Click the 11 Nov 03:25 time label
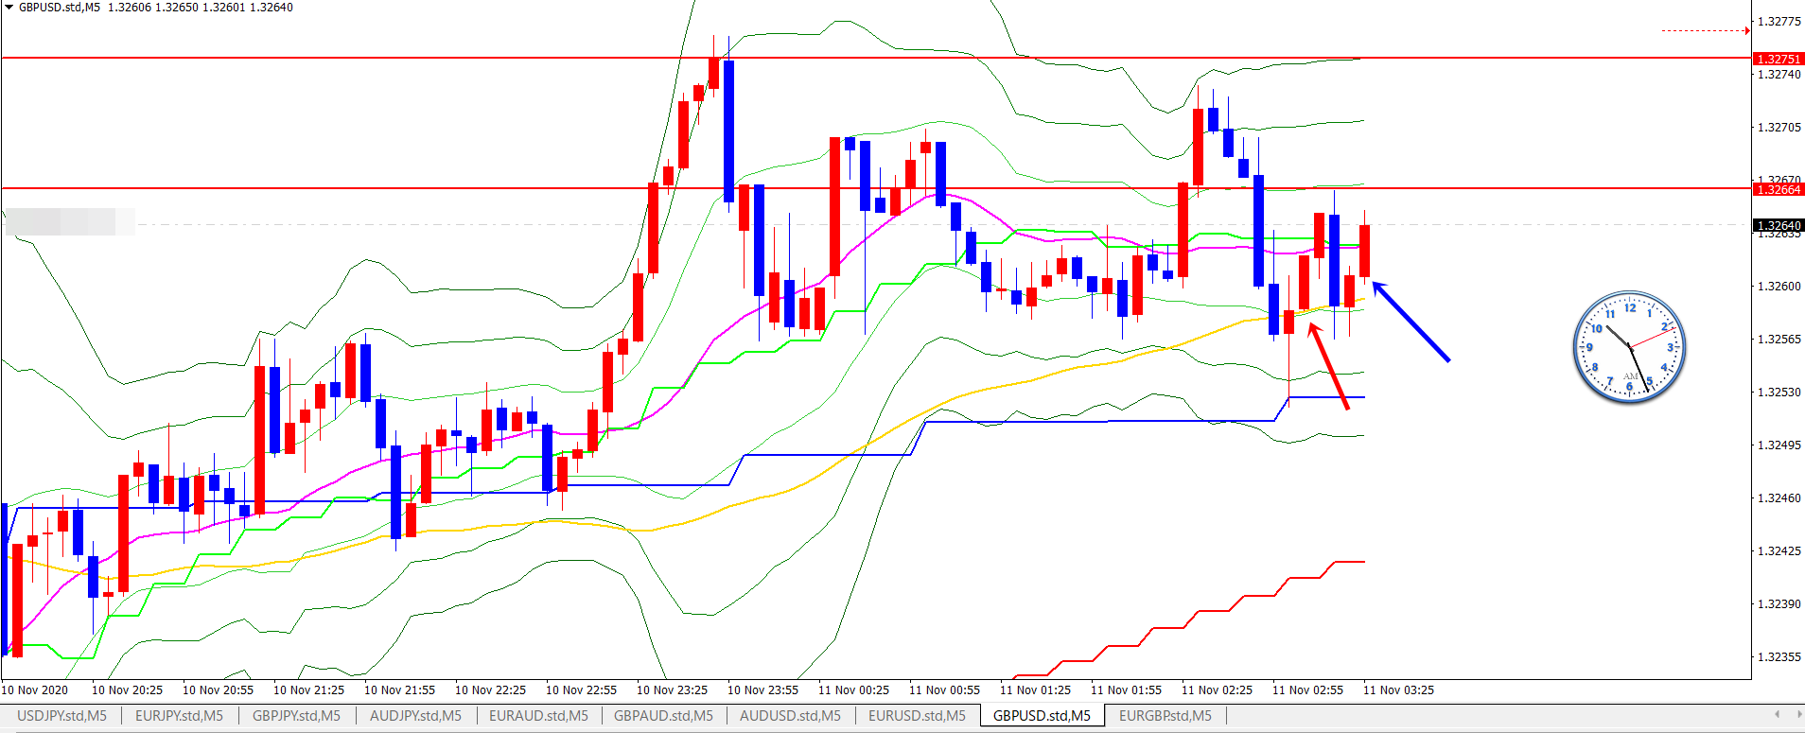This screenshot has height=733, width=1805. [x=1398, y=689]
